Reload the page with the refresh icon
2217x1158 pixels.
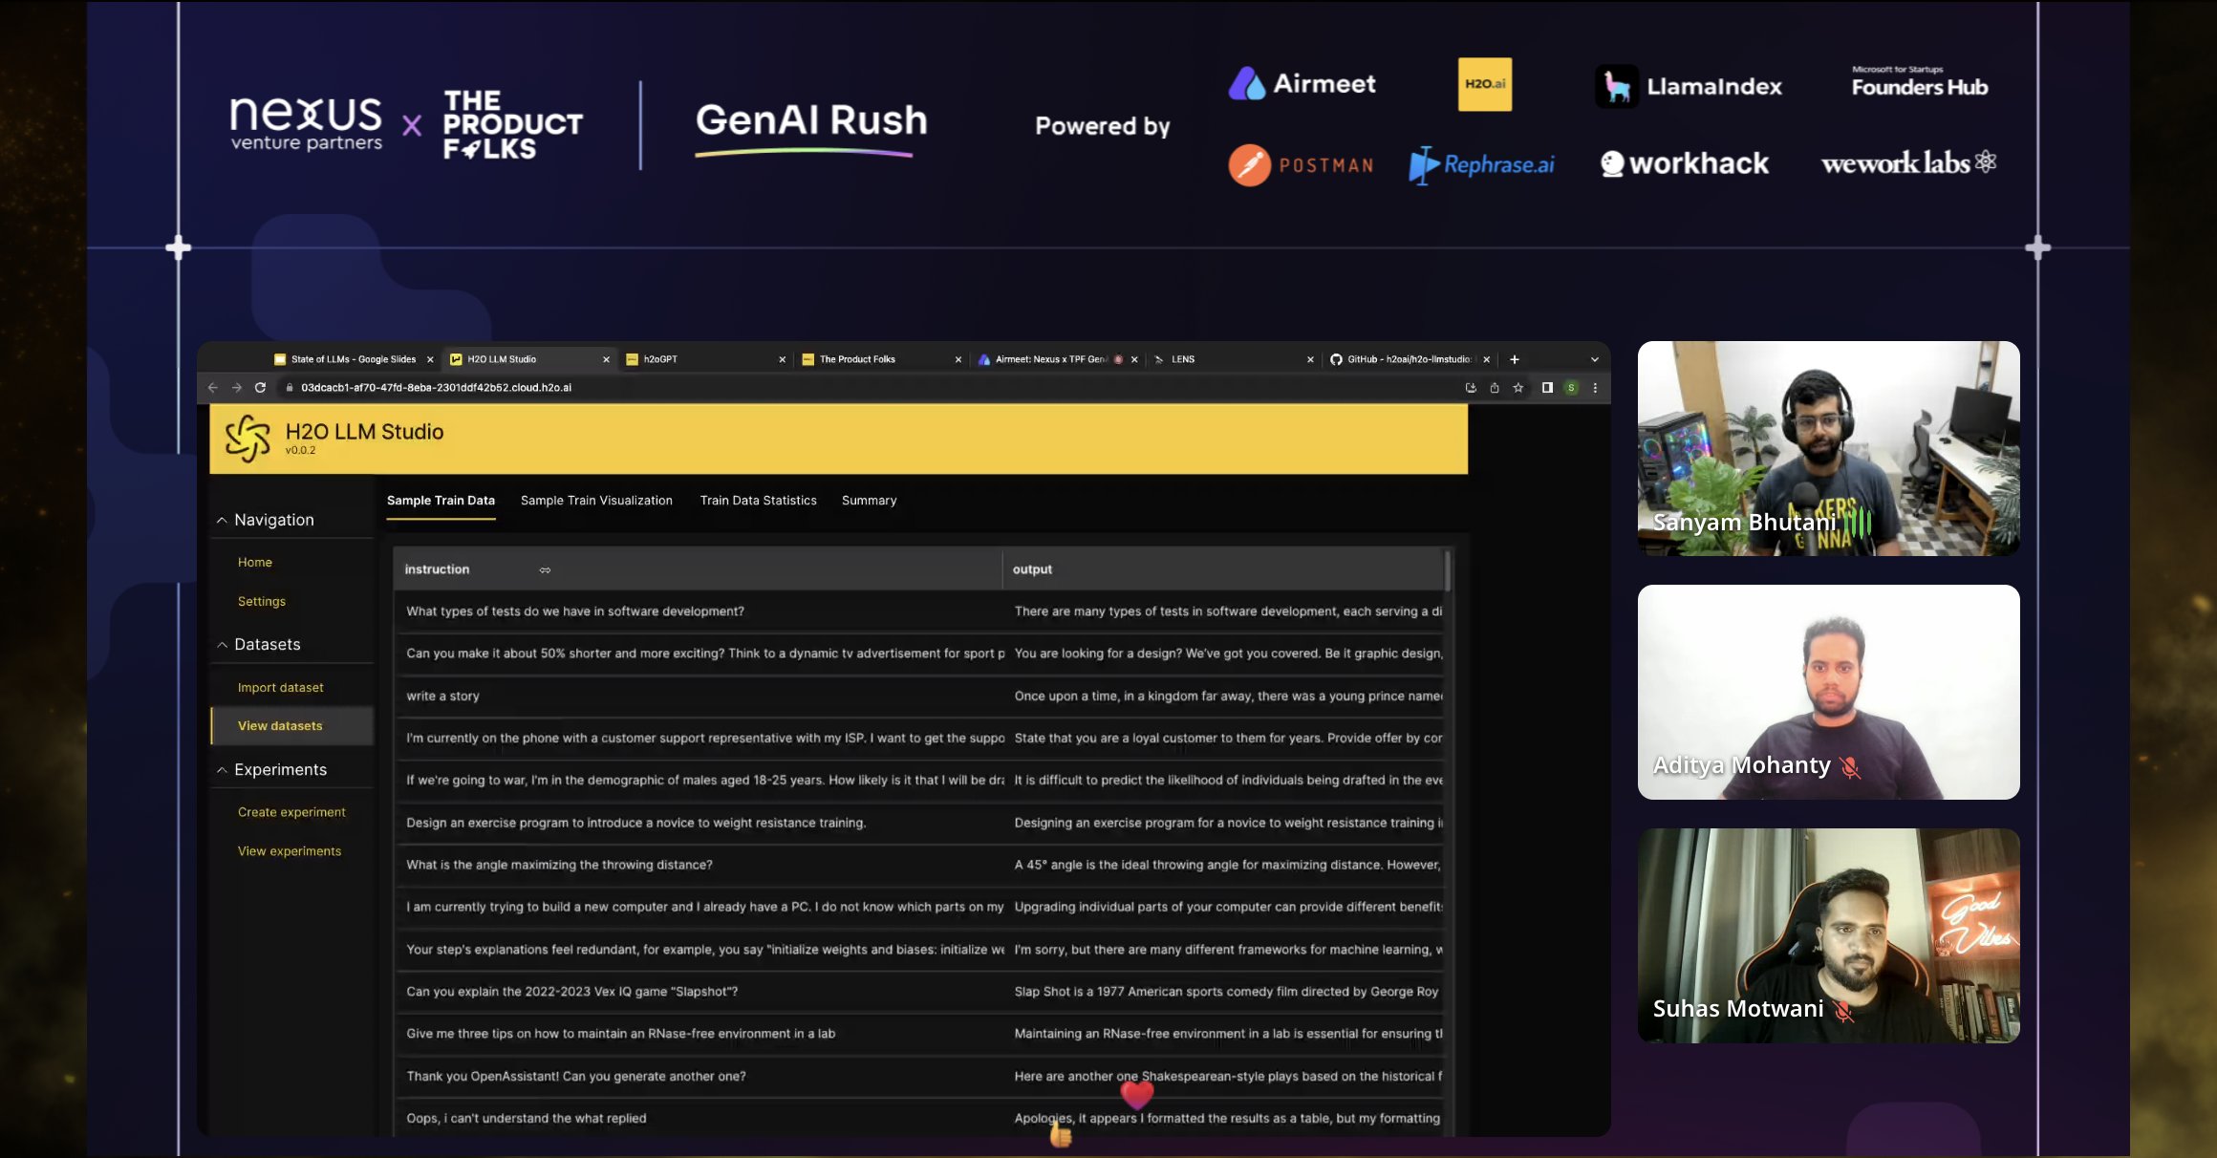pos(260,388)
